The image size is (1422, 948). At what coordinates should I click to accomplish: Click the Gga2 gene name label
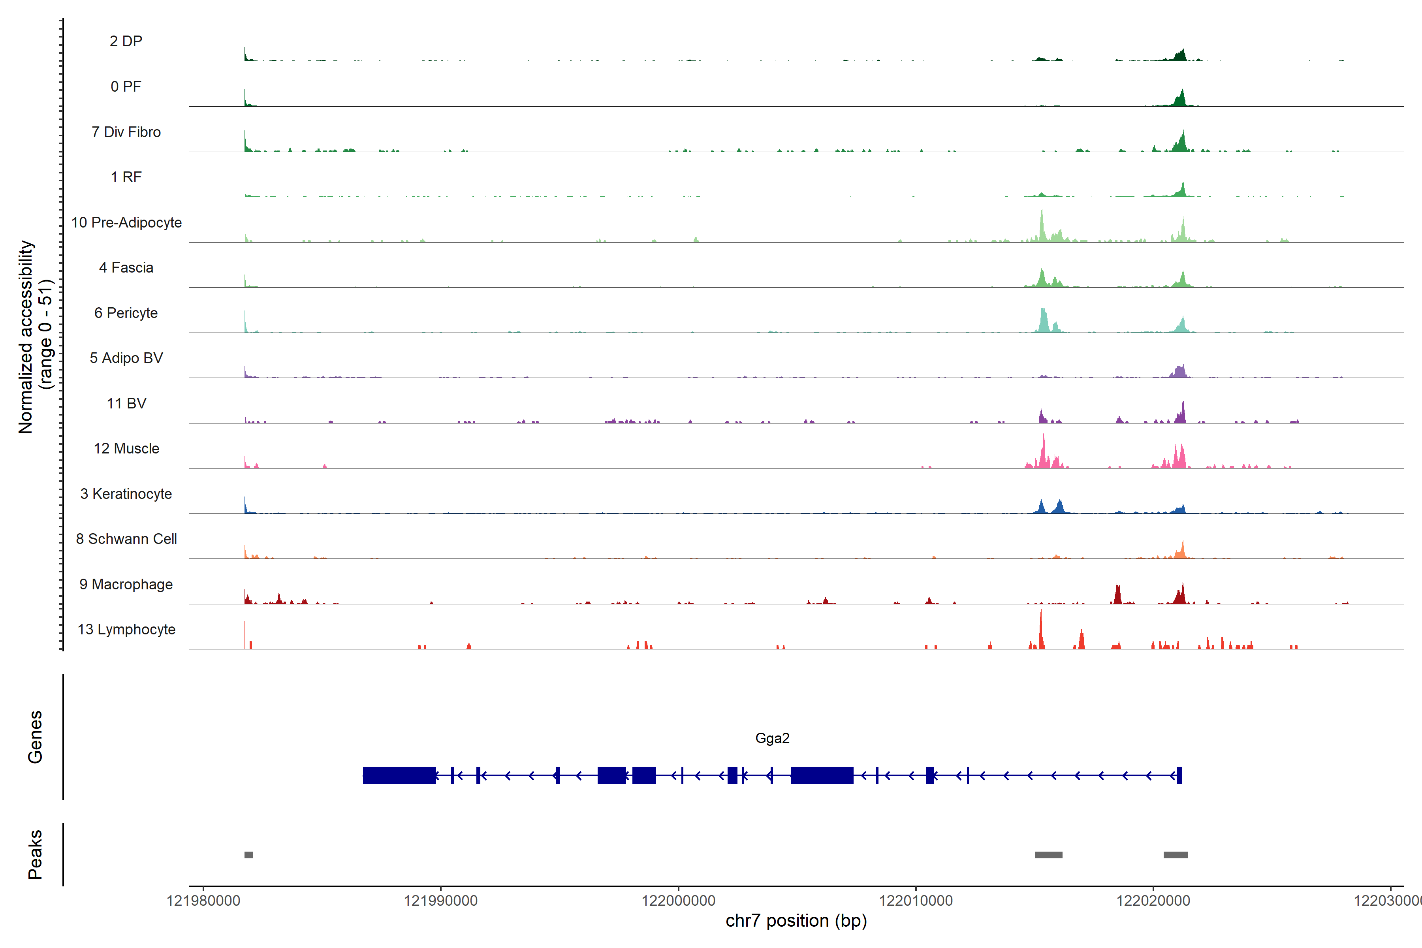click(x=772, y=738)
